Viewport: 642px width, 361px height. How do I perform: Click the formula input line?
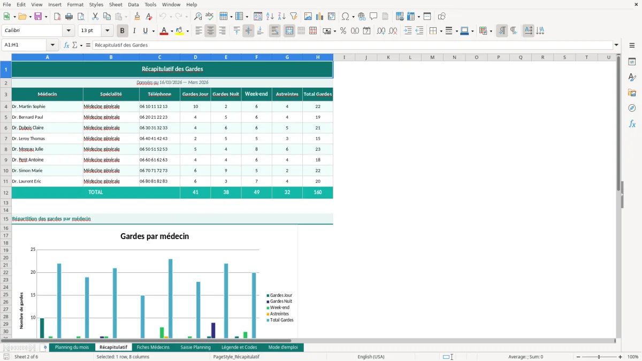(352, 45)
